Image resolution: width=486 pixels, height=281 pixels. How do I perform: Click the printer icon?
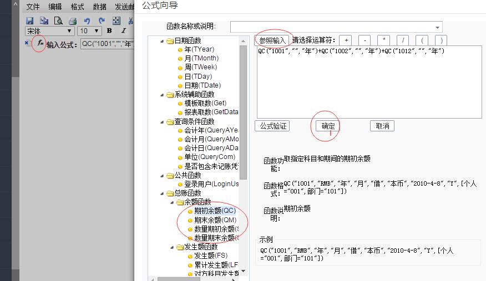(72, 21)
